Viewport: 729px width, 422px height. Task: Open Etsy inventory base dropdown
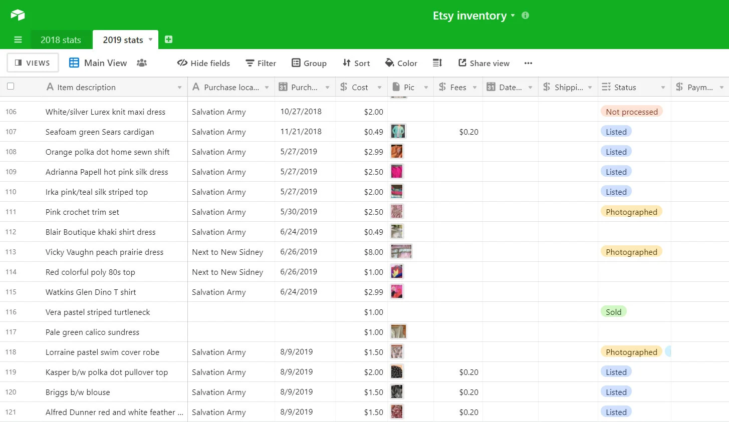(513, 16)
